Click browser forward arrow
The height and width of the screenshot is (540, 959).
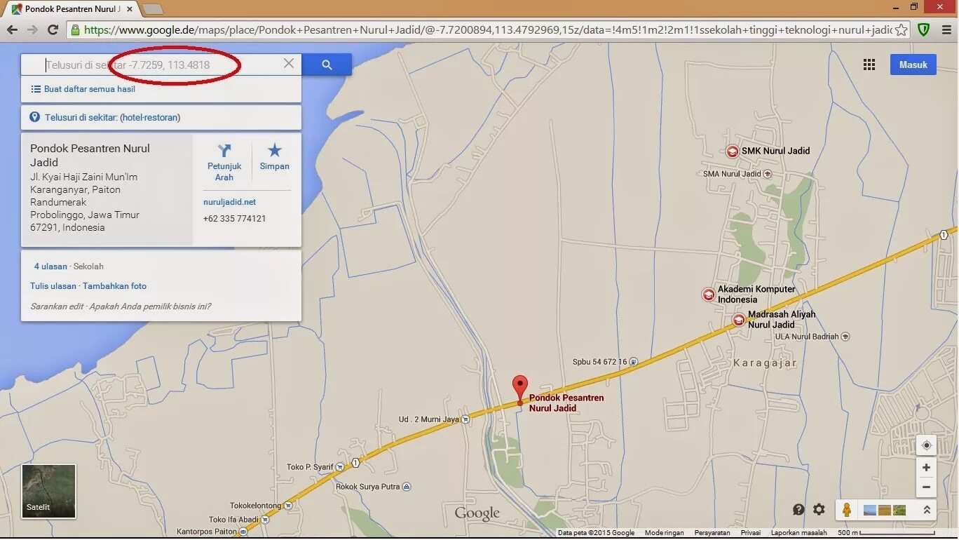coord(32,29)
